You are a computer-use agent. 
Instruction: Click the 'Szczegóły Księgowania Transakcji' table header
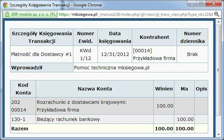[42, 37]
